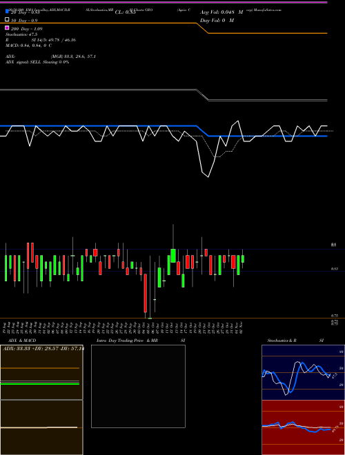Click the CL closing price label
The width and height of the screenshot is (345, 455).
tap(125, 12)
